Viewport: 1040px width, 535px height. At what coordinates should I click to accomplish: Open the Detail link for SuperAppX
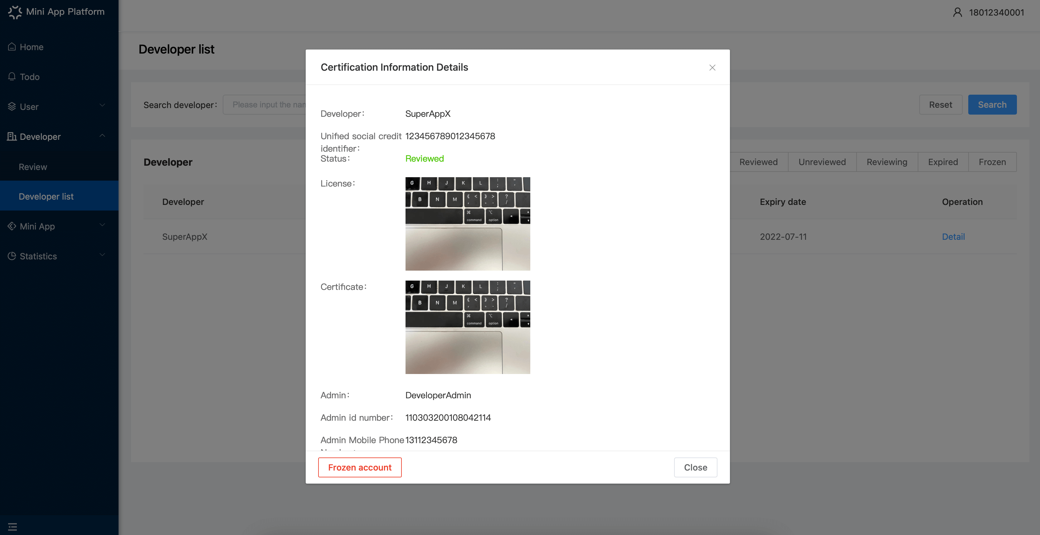click(953, 237)
